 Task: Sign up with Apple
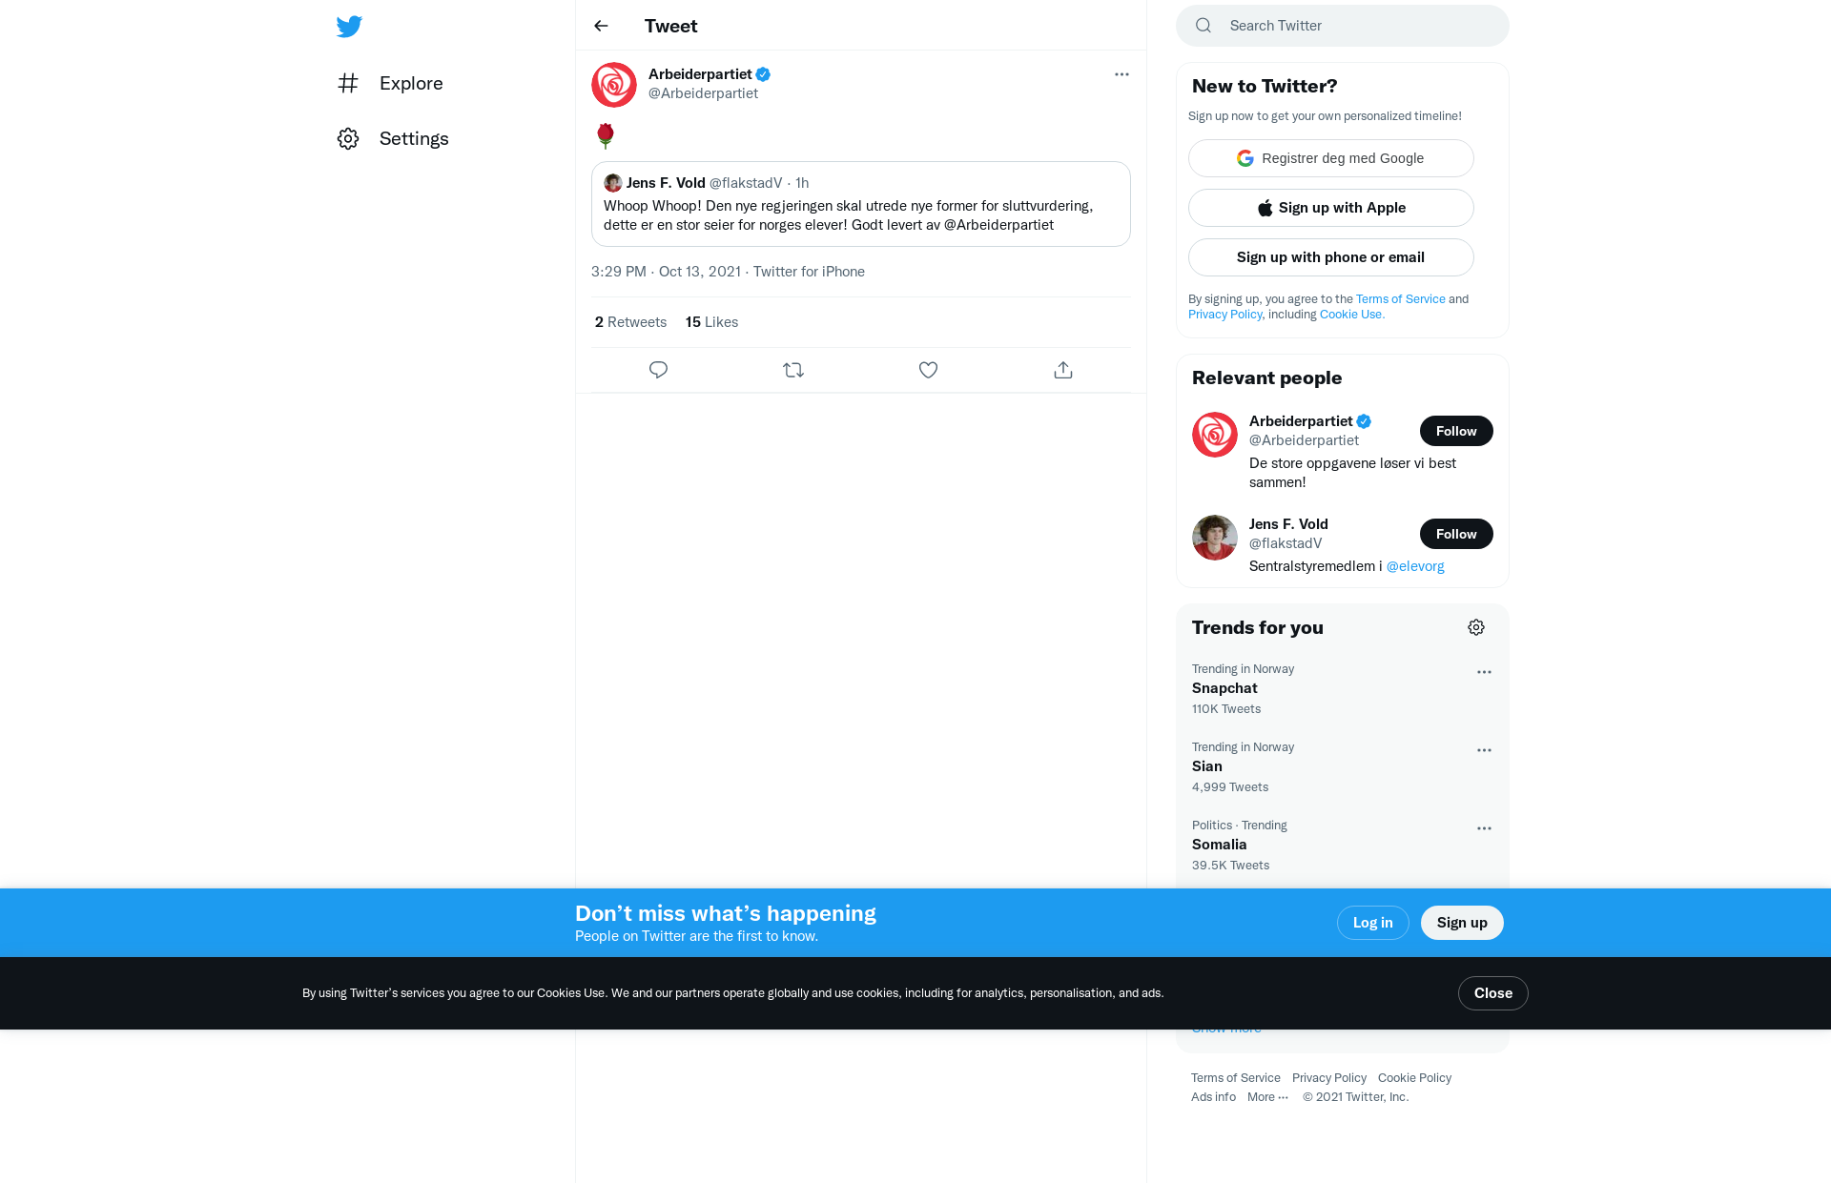(1331, 208)
